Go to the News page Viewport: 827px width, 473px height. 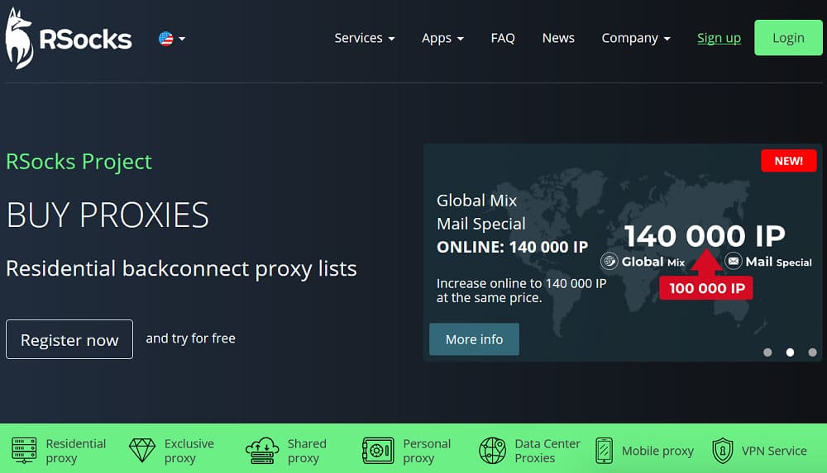tap(558, 38)
